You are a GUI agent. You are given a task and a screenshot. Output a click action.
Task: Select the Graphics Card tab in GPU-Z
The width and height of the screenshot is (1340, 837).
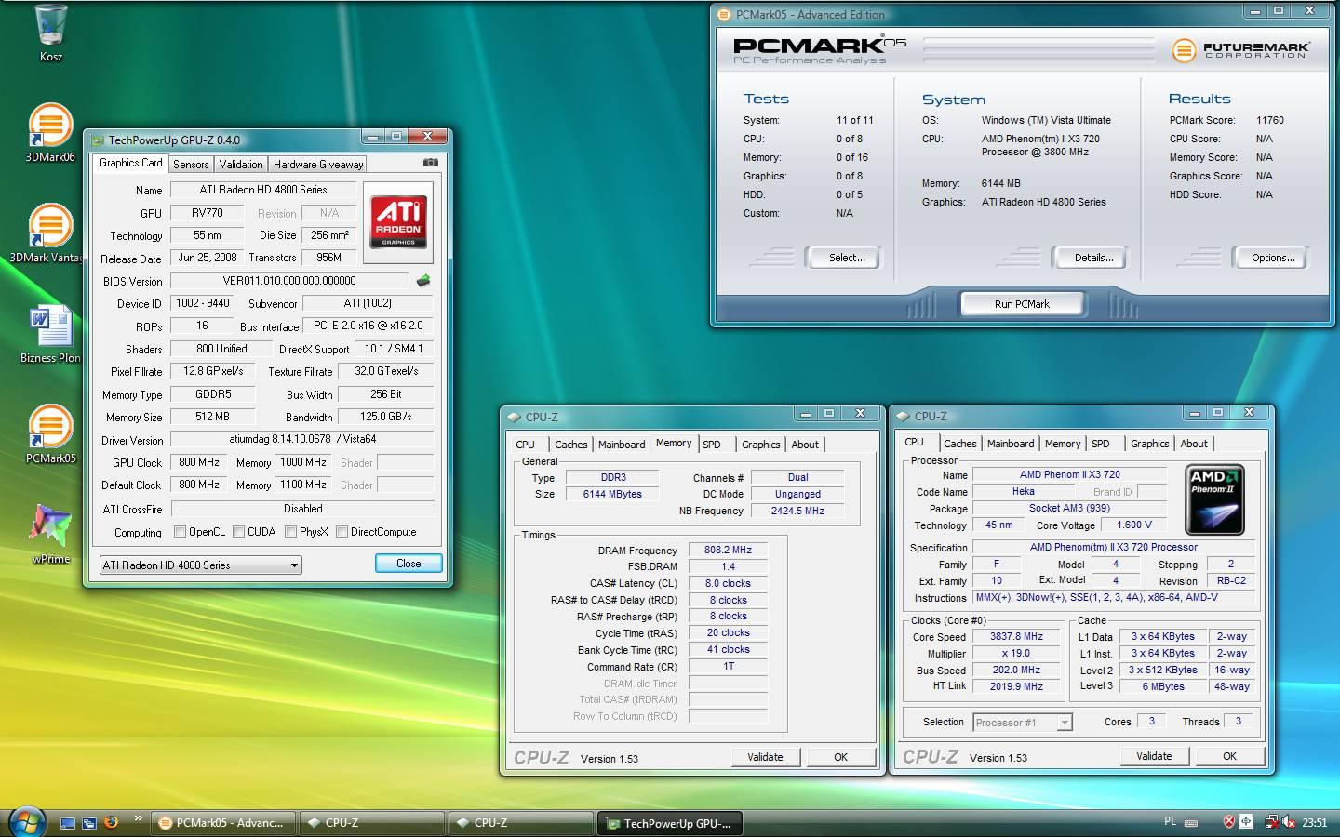(x=131, y=163)
